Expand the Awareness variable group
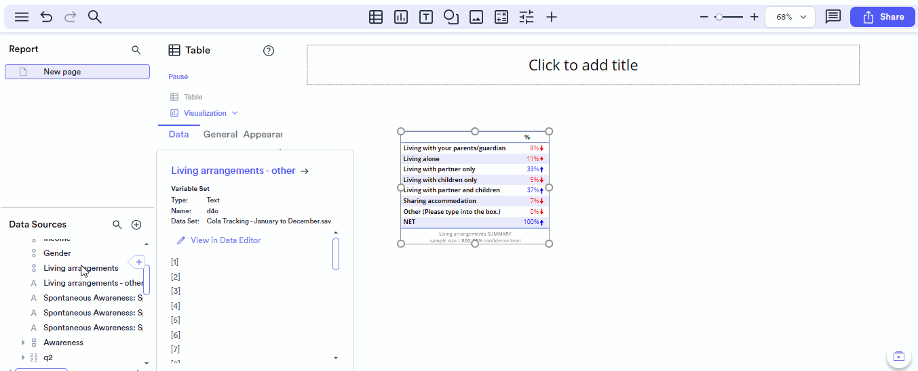 click(x=23, y=343)
